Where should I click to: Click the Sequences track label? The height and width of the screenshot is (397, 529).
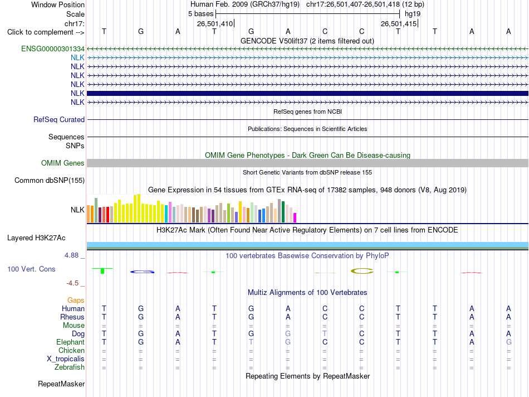tap(66, 137)
